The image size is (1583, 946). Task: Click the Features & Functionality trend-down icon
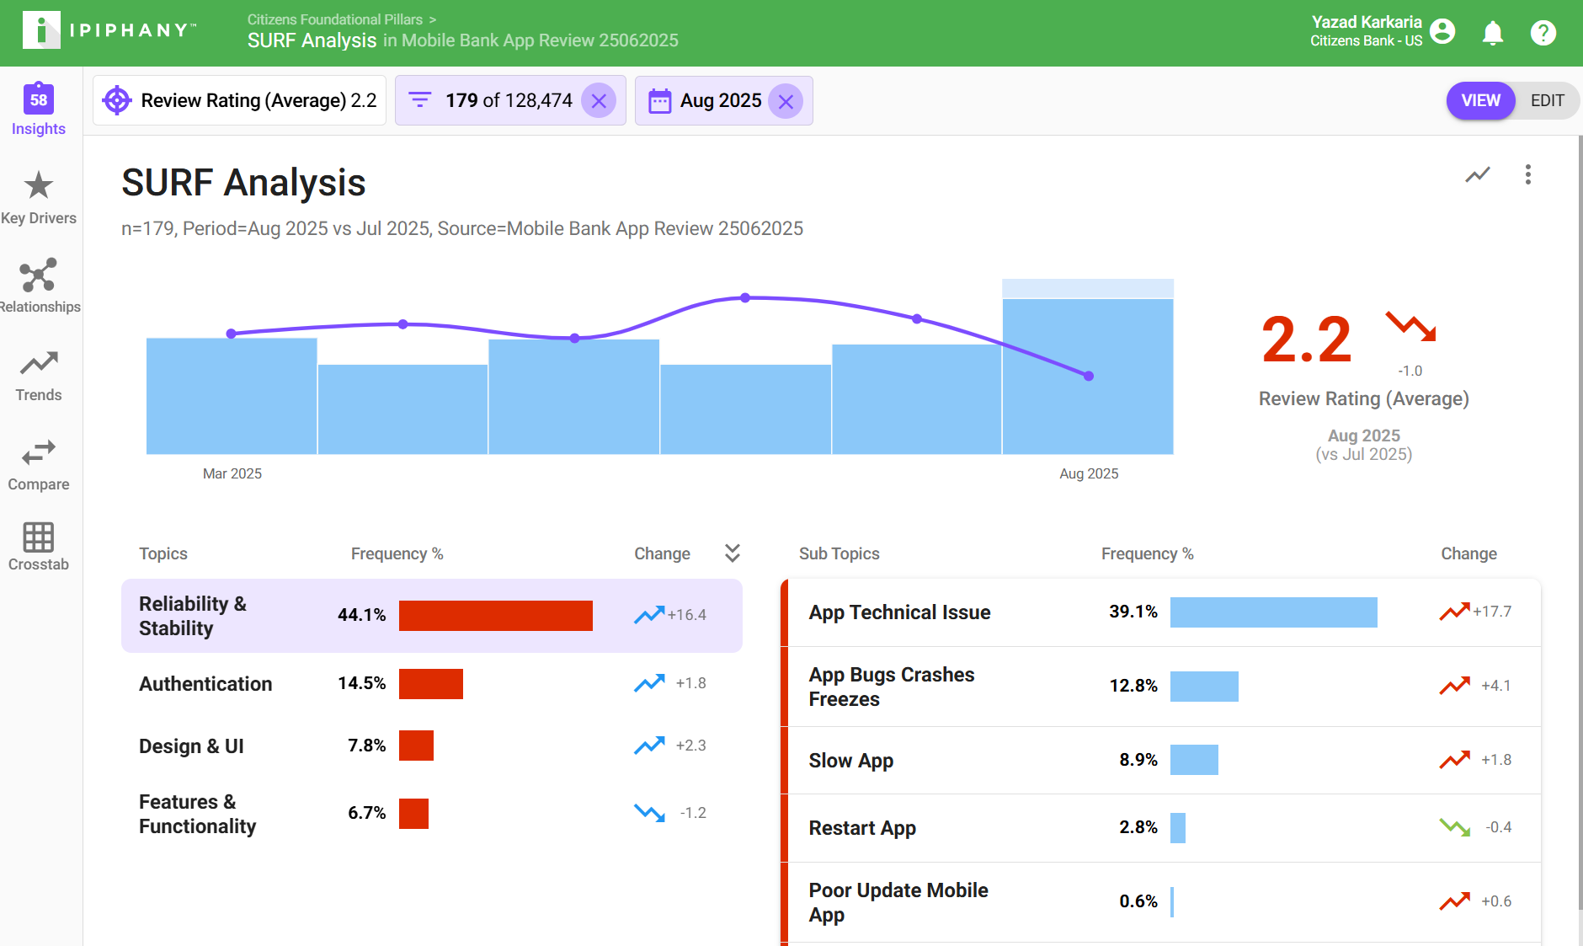[649, 813]
